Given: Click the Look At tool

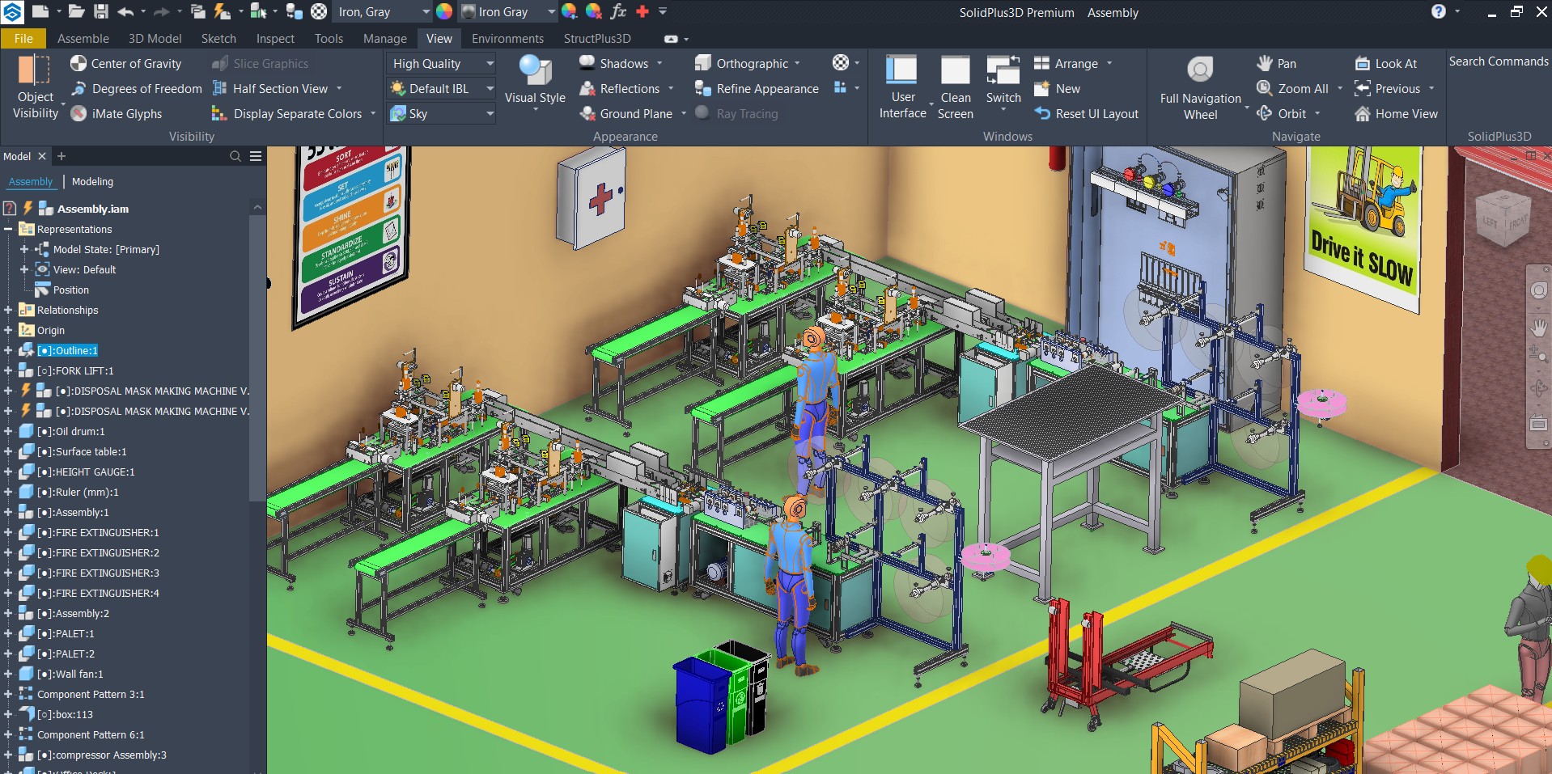Looking at the screenshot, I should [x=1386, y=64].
